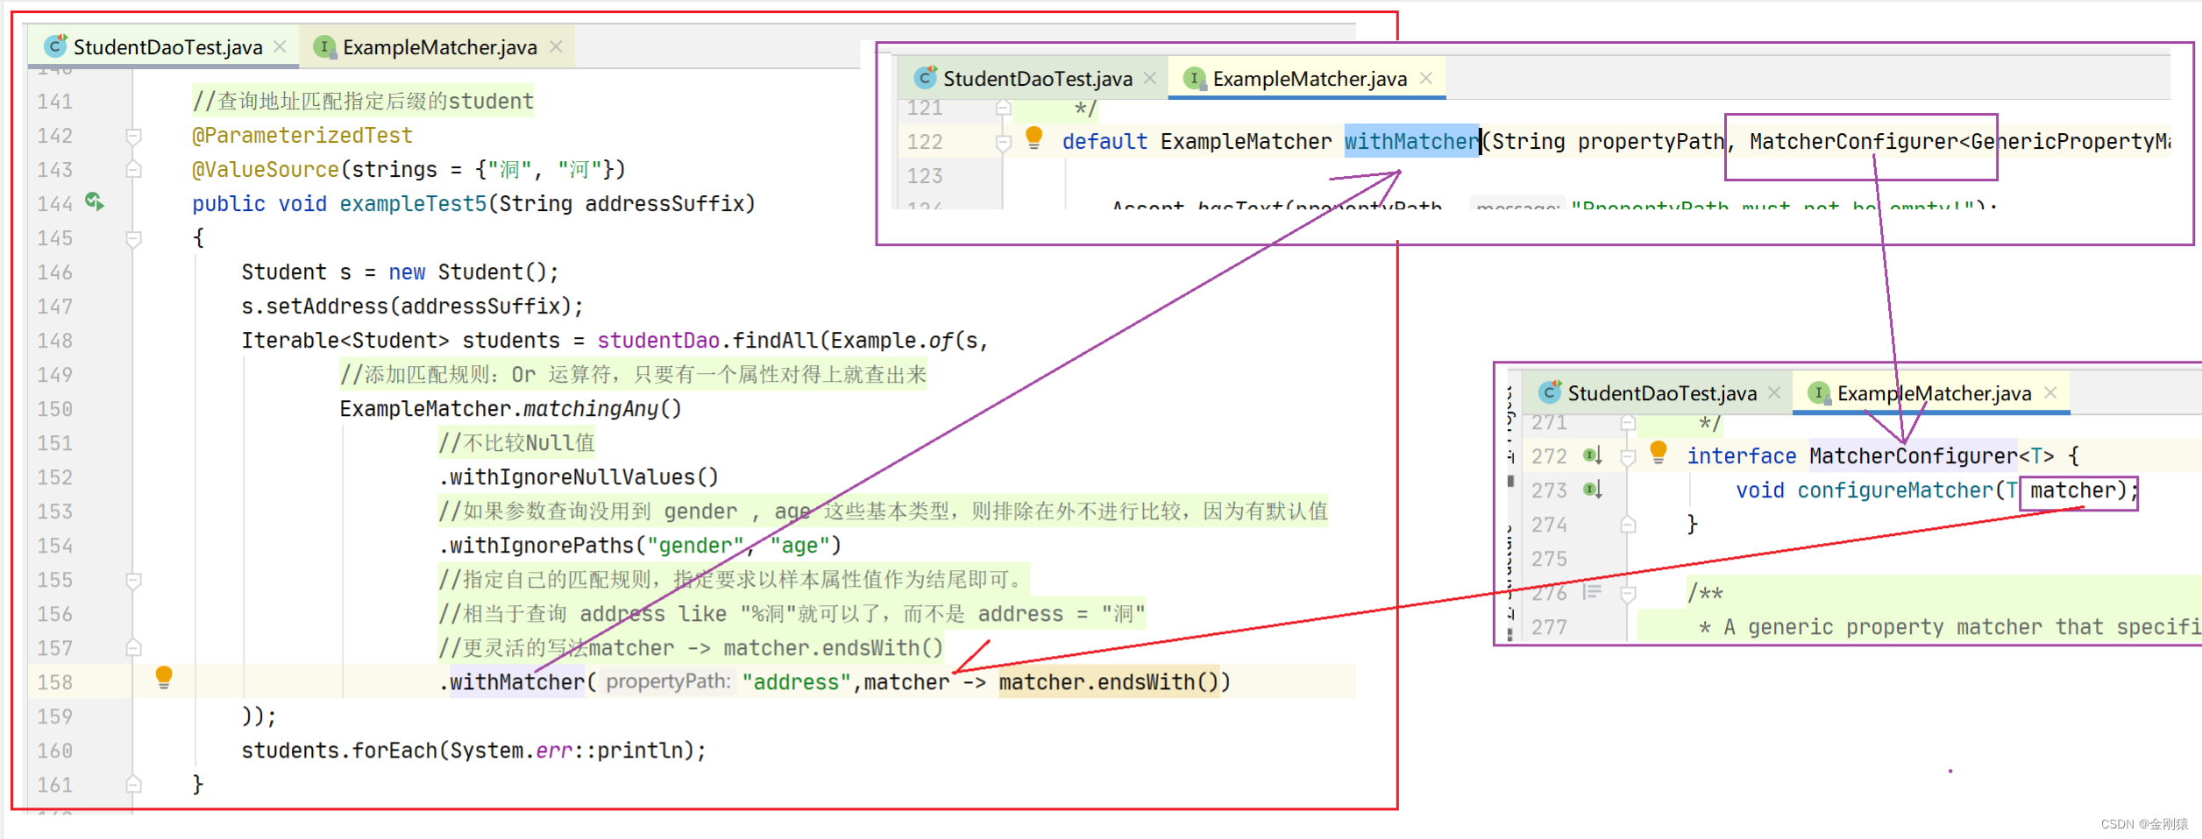Screen dimensions: 2202x839
Task: Click line number 122 in the gutter
Action: (925, 141)
